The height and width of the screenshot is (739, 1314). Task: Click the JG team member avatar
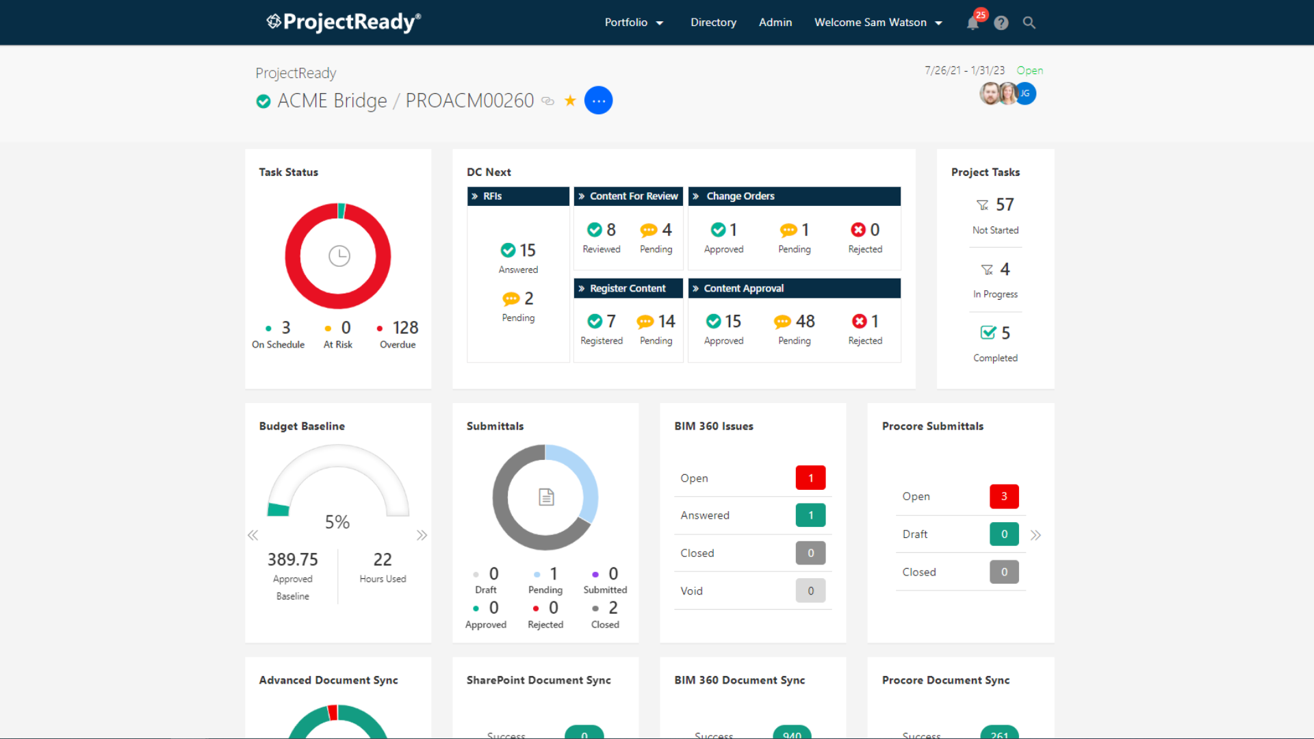1025,94
